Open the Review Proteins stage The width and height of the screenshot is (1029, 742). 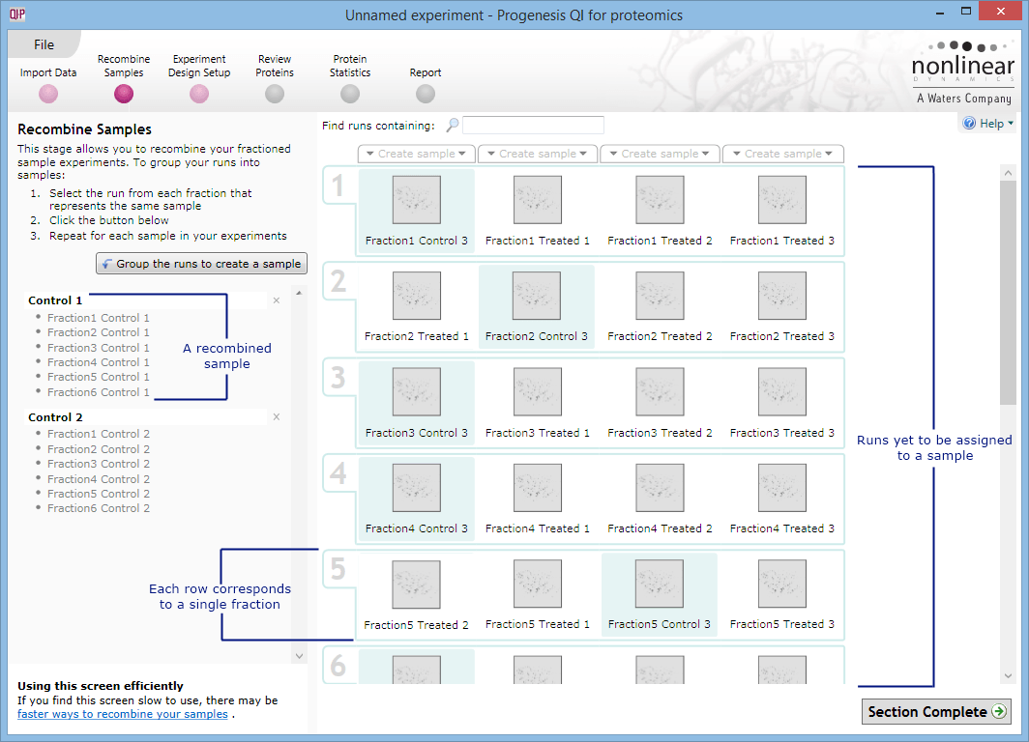pyautogui.click(x=275, y=95)
